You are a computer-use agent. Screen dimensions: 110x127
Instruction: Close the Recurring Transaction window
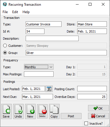pyautogui.click(x=103, y=4)
